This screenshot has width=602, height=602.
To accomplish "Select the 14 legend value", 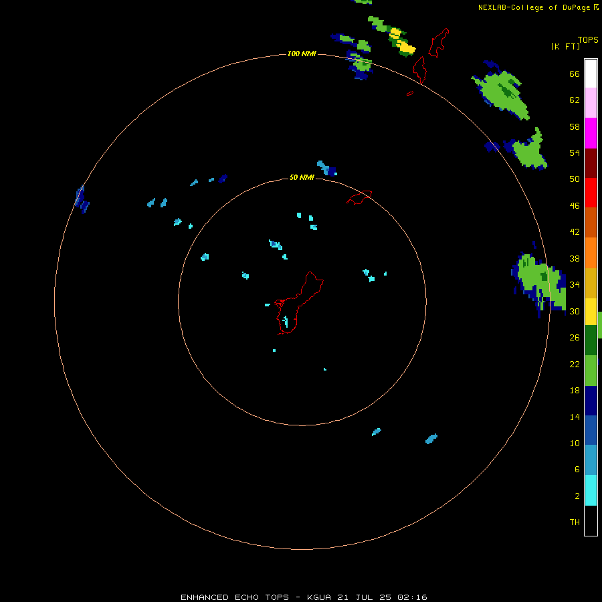I will click(575, 417).
